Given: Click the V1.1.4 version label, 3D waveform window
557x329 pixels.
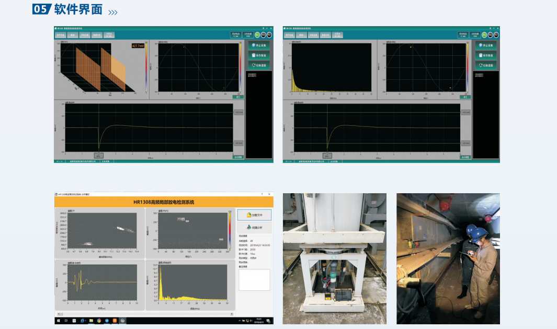Looking at the screenshot, I should click(59, 161).
